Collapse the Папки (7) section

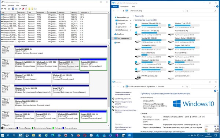[x=134, y=16]
